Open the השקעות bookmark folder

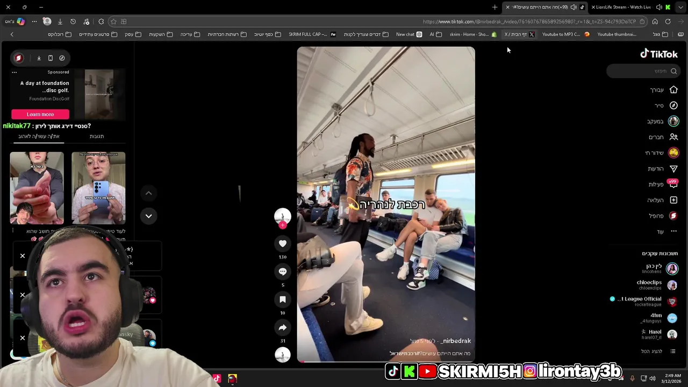[160, 34]
